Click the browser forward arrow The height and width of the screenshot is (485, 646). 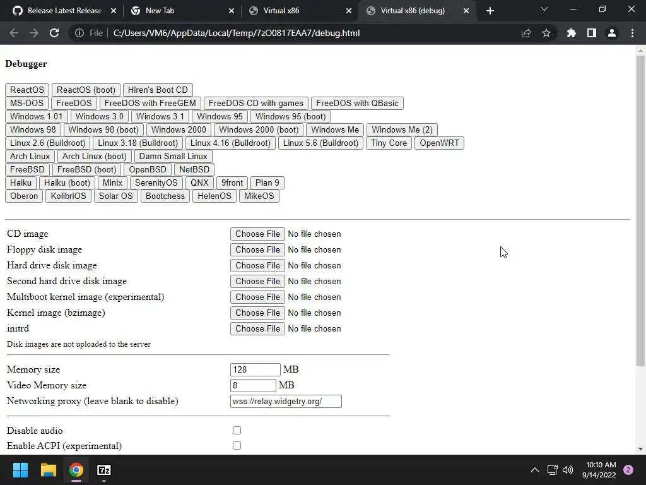34,33
